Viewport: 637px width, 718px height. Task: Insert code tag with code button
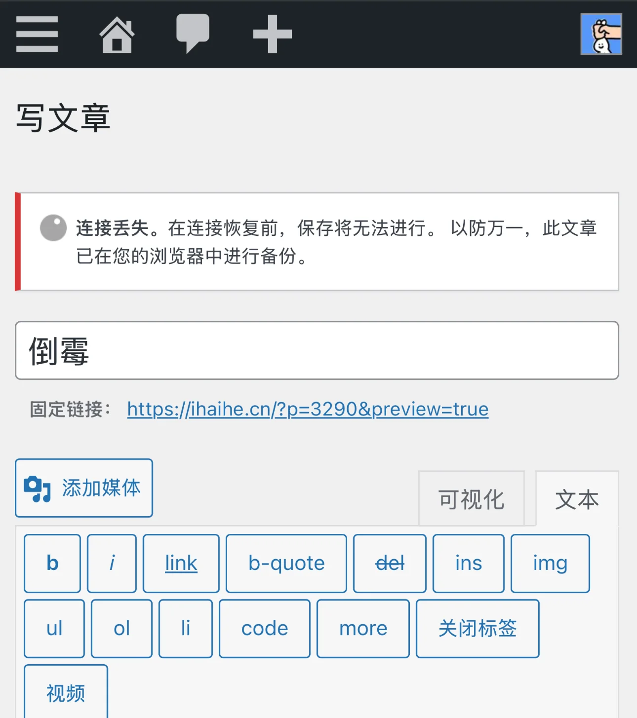coord(265,628)
